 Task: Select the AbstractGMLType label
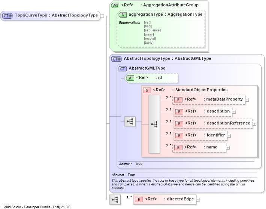[147, 68]
